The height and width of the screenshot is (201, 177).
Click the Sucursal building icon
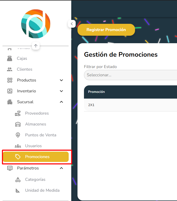(x=10, y=102)
